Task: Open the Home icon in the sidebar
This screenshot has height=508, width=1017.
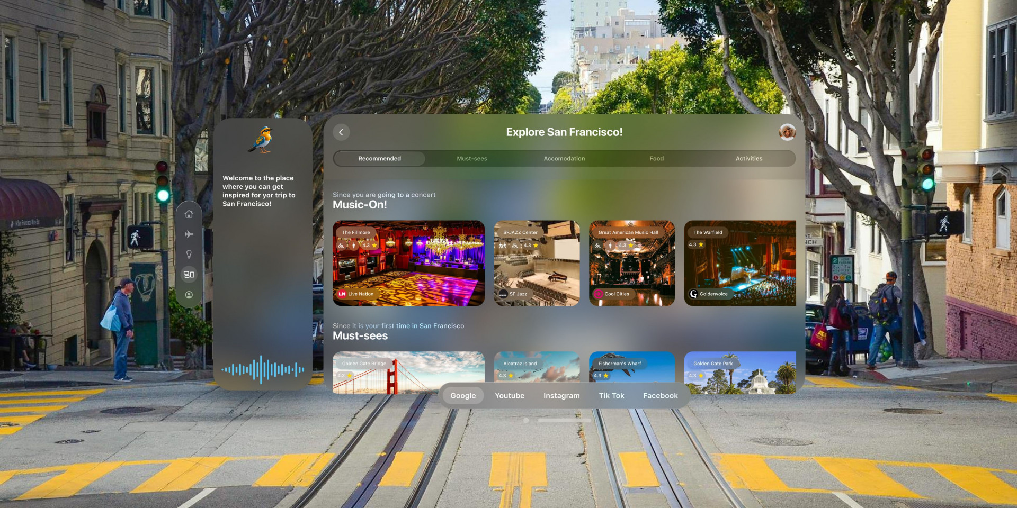Action: 189,214
